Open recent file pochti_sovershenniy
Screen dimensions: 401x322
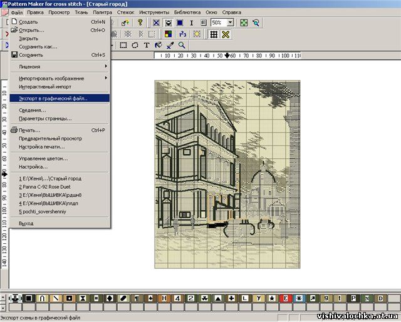60,211
